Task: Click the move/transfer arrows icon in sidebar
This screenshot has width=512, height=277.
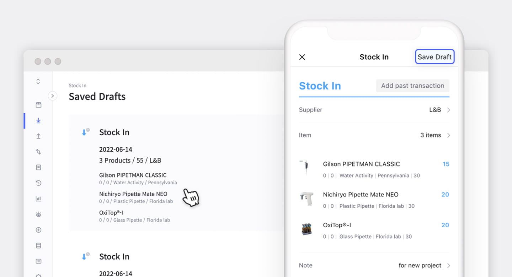Action: [38, 152]
